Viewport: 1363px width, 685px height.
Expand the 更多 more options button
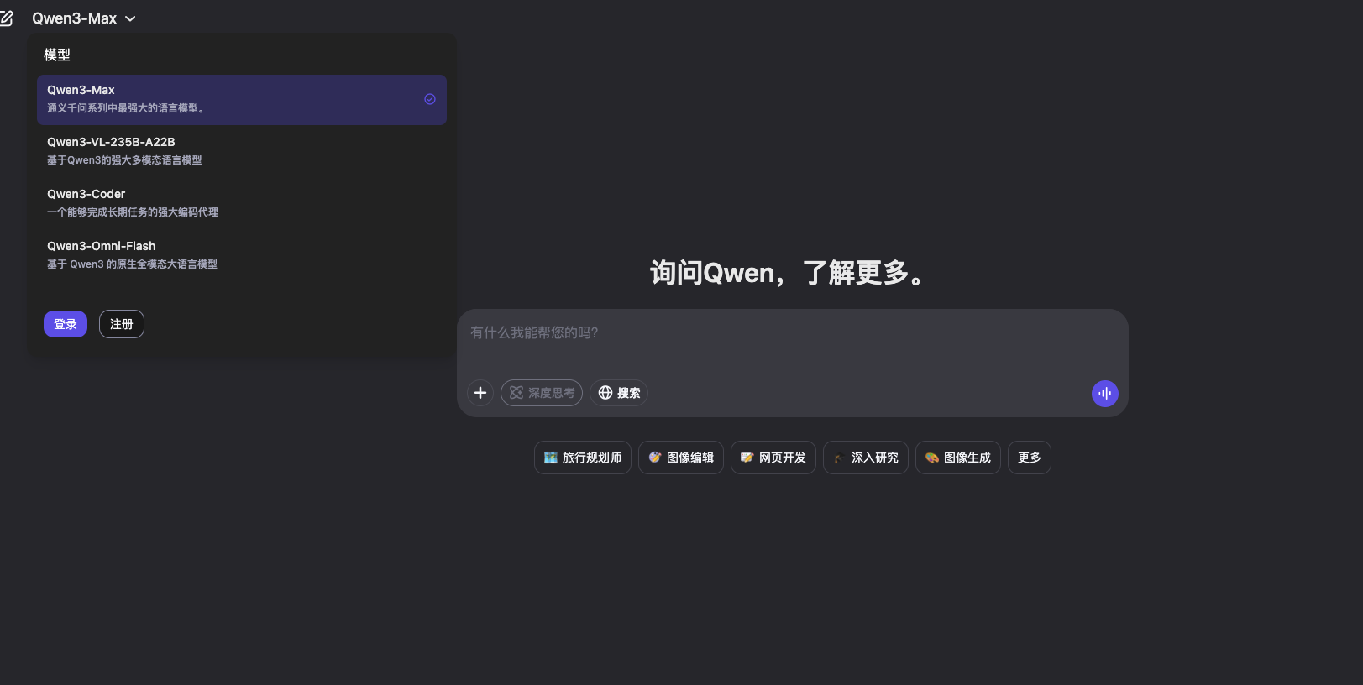point(1030,458)
